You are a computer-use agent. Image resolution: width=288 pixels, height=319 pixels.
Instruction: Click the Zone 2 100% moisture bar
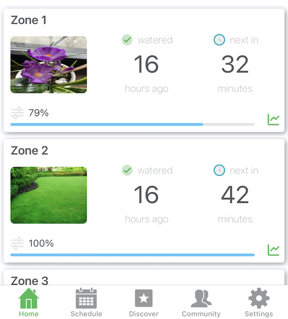tap(133, 255)
